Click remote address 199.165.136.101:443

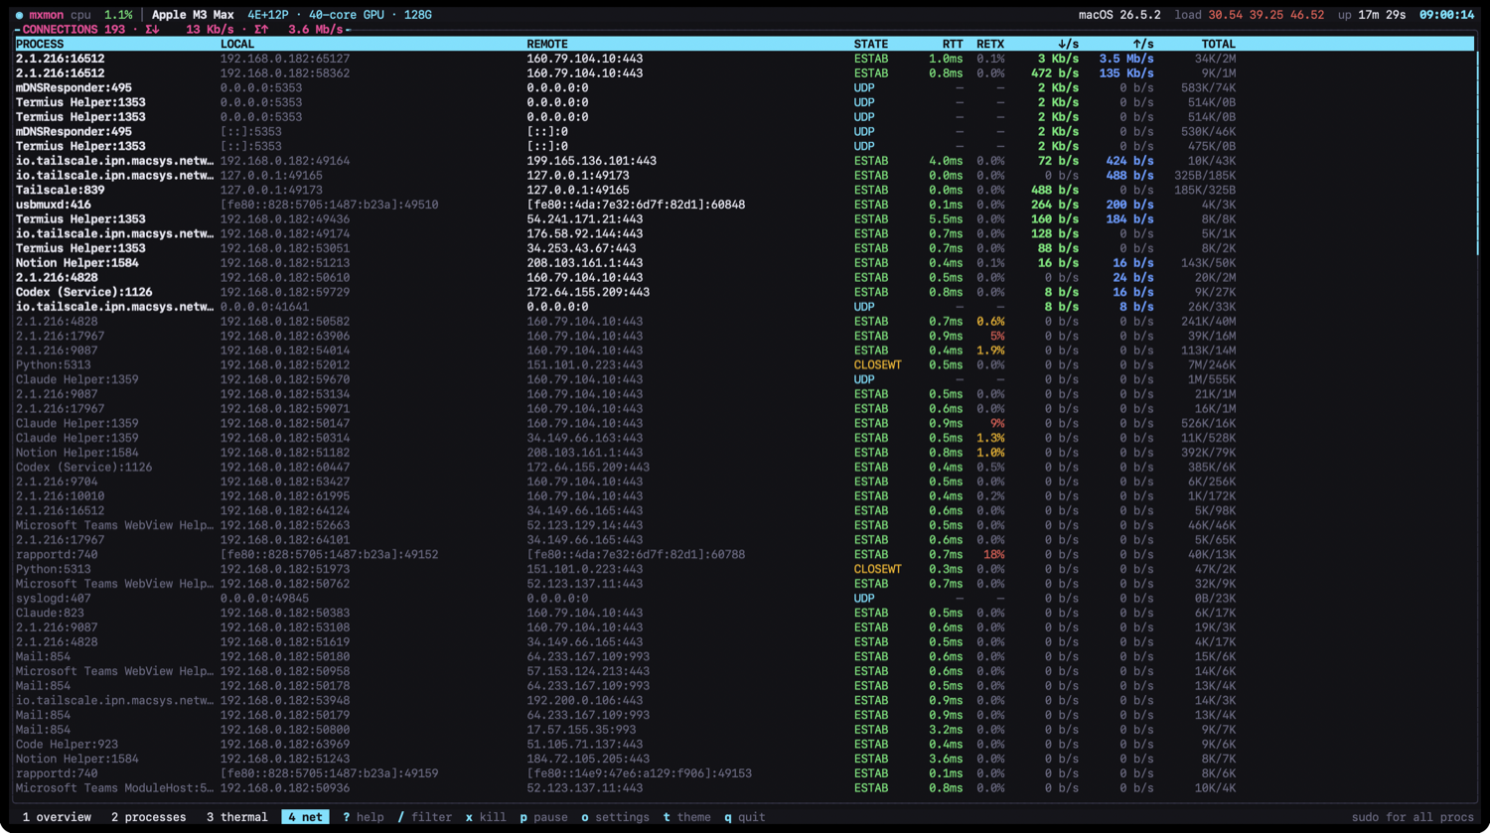tap(591, 161)
